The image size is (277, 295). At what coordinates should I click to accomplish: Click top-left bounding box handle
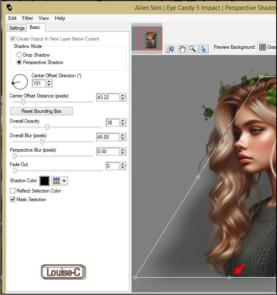pos(261,76)
